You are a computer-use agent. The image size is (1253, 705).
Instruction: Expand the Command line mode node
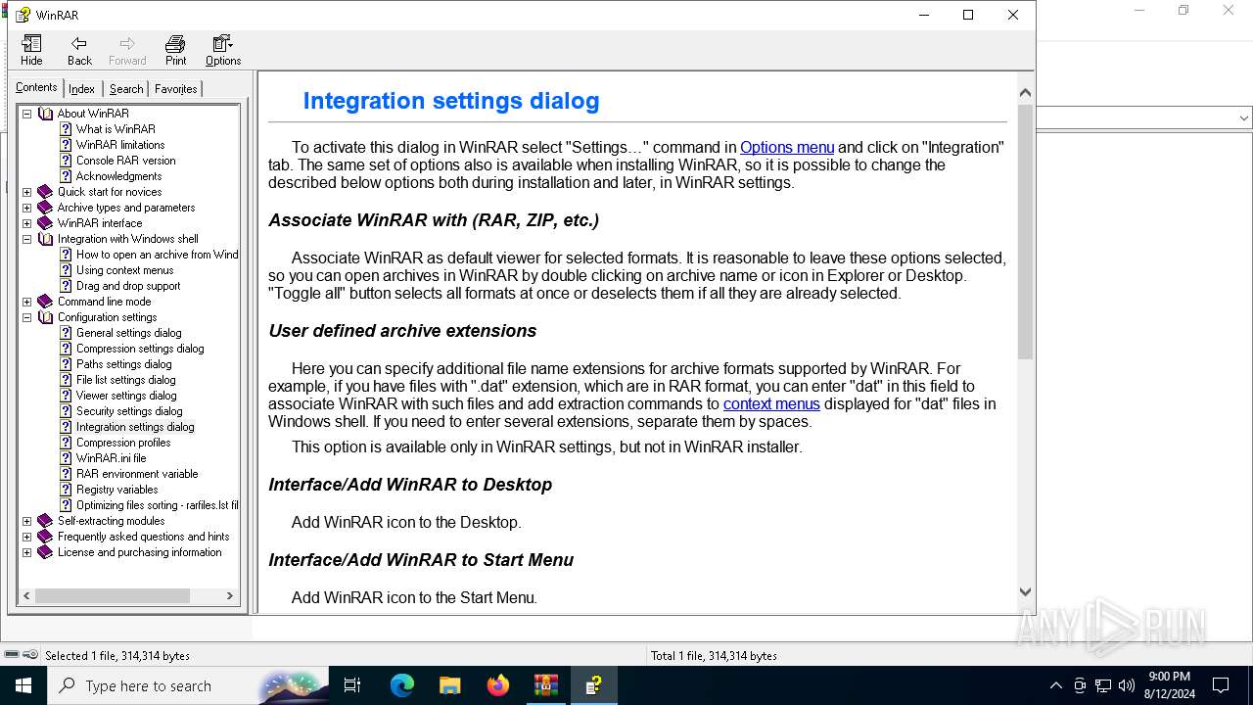[x=27, y=302]
